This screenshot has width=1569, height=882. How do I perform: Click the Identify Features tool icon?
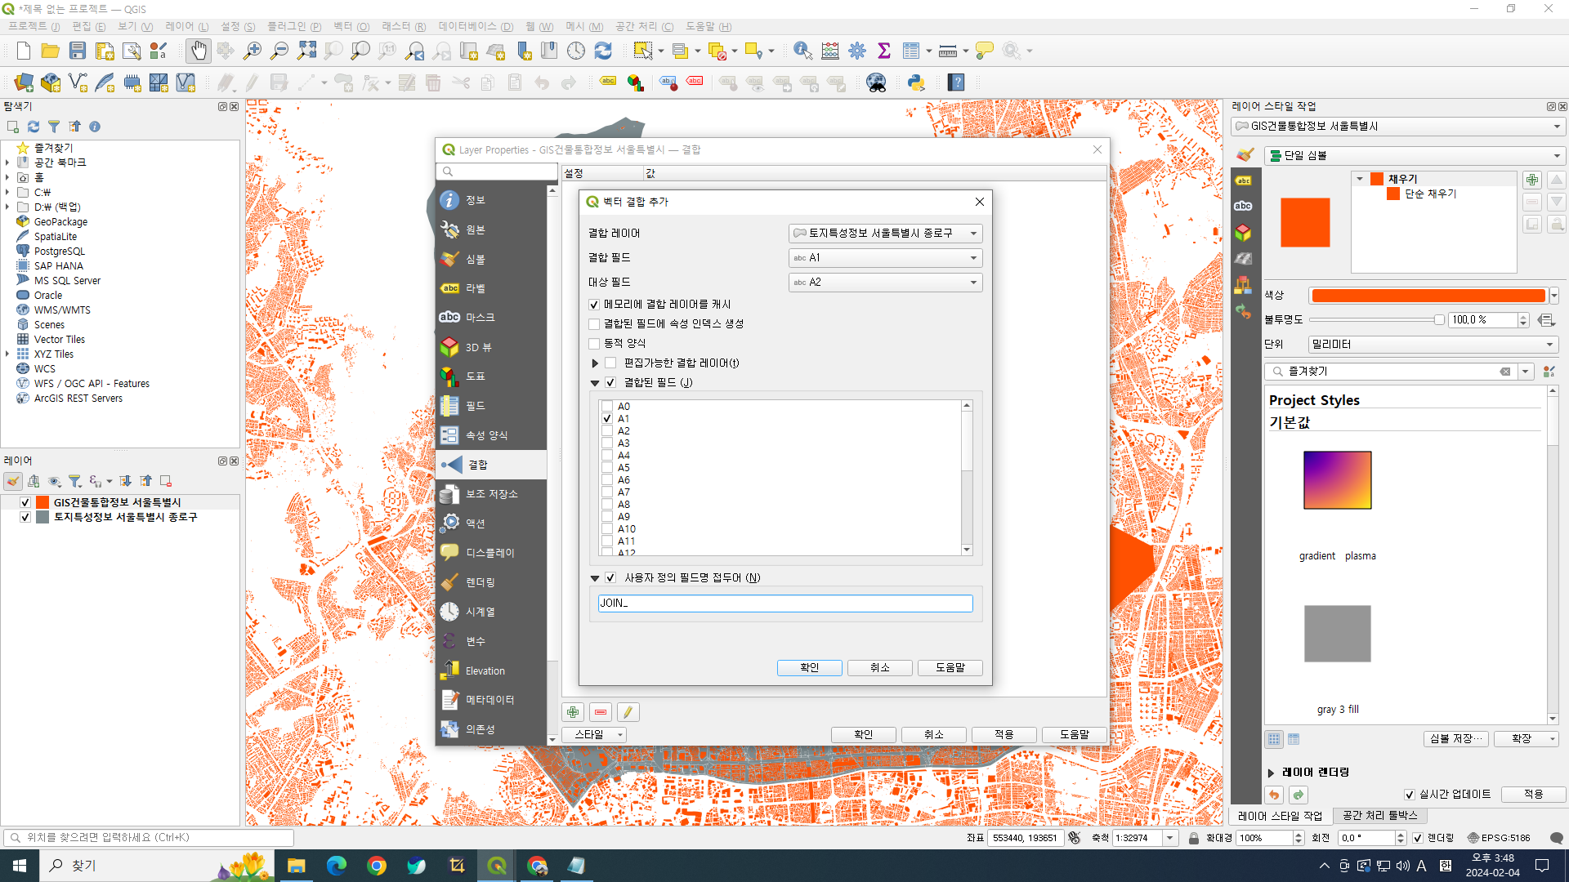pyautogui.click(x=802, y=51)
